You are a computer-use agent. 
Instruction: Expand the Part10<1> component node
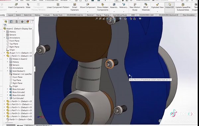point(4,104)
